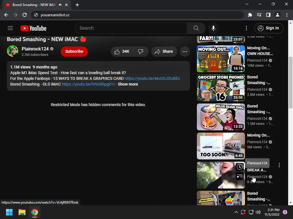Open Chrome three-dot menu
The height and width of the screenshot is (219, 293).
click(287, 15)
